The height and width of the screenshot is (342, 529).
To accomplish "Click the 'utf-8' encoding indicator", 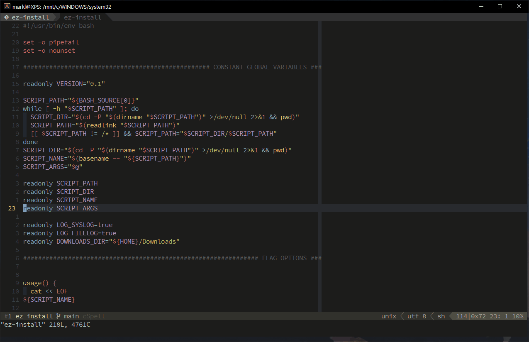I will 417,316.
